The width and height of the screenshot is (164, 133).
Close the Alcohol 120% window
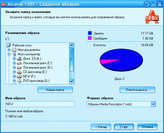[160, 4]
